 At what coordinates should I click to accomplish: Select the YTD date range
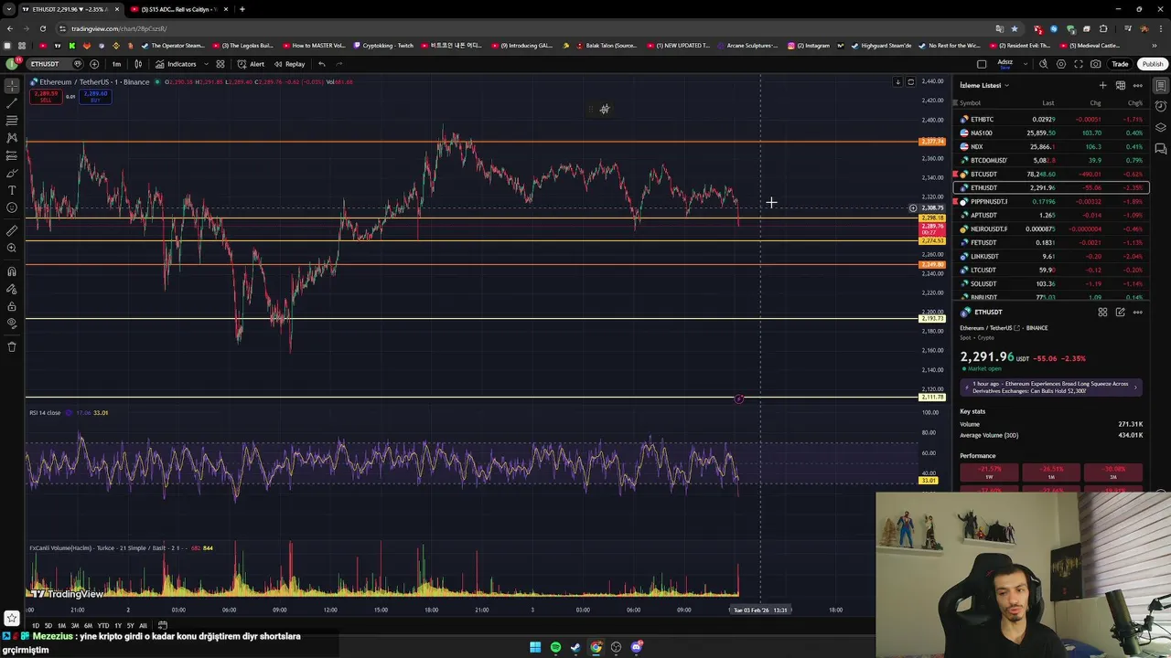(103, 625)
